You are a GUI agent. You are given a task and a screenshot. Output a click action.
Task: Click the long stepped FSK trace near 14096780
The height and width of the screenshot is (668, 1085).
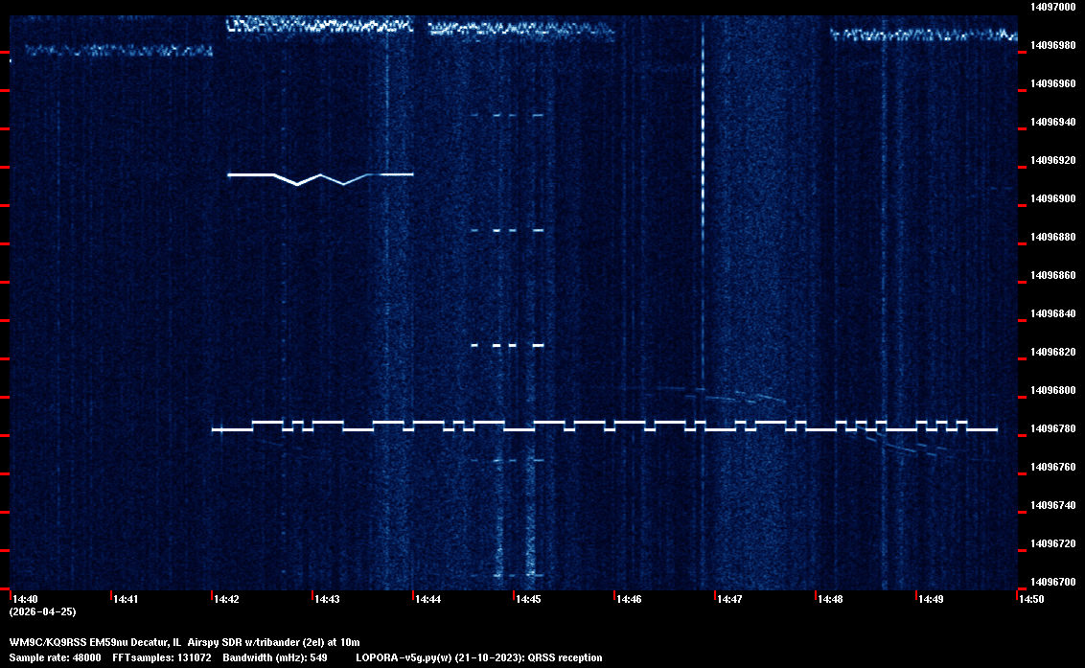pos(604,426)
